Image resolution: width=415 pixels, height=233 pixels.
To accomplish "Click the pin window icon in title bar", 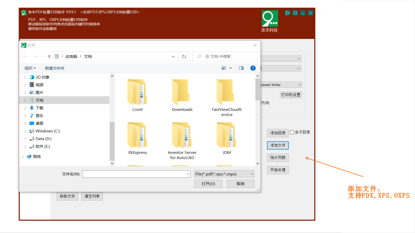I will pyautogui.click(x=287, y=13).
